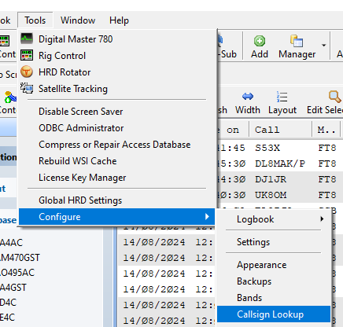Image resolution: width=343 pixels, height=327 pixels.
Task: Select callsign UK8OM in logbook
Action: click(271, 195)
